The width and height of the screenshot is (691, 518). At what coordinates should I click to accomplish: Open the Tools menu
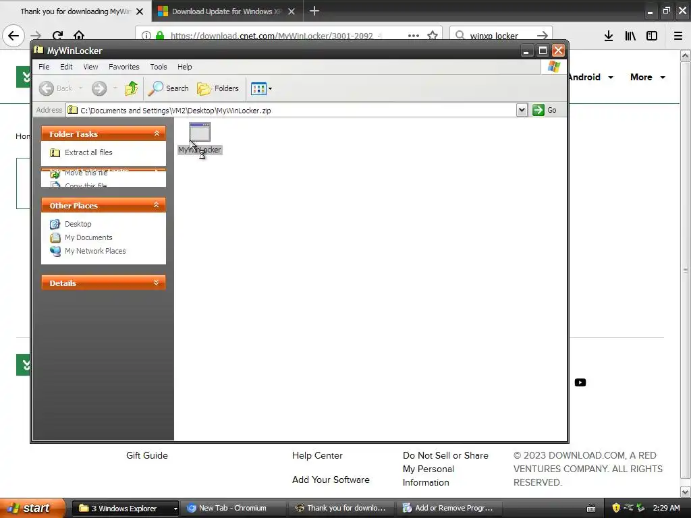coord(158,67)
